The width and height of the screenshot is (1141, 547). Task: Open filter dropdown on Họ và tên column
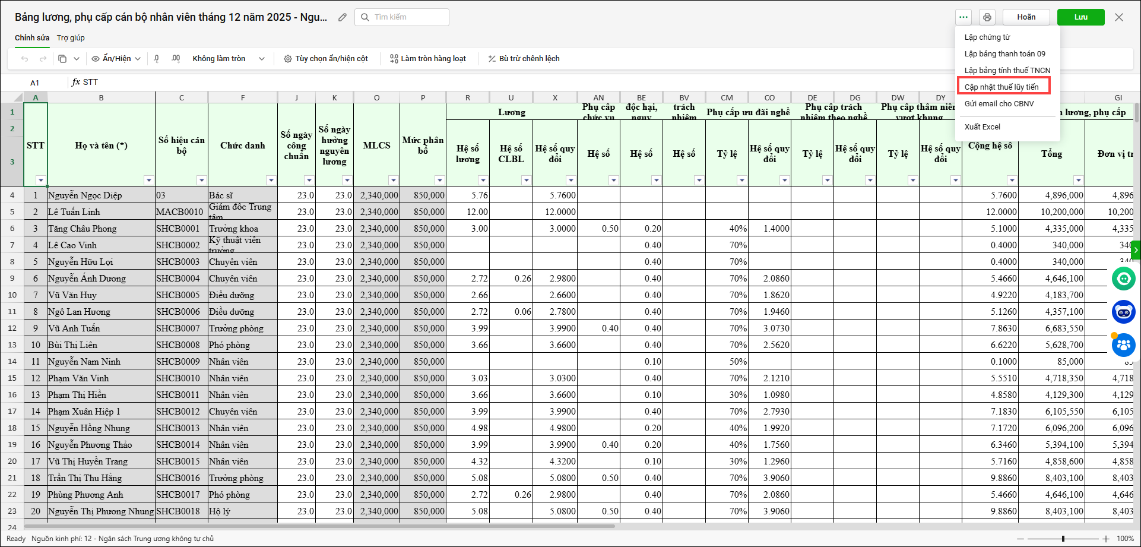click(x=148, y=180)
